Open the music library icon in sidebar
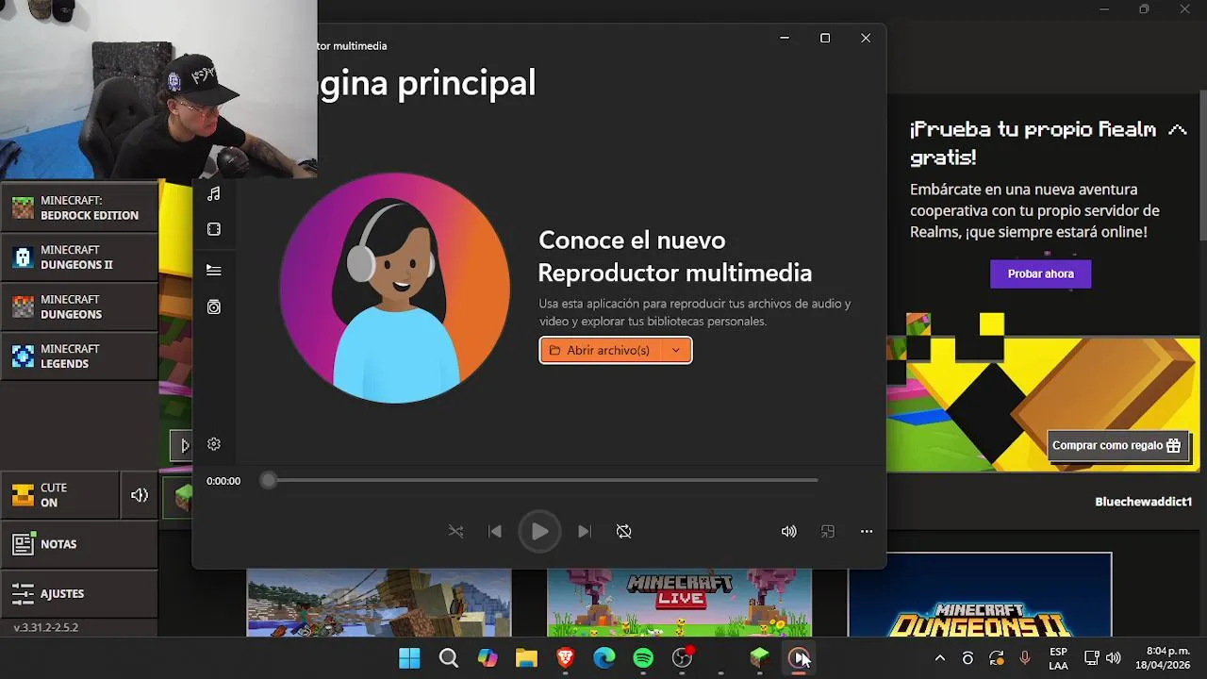This screenshot has width=1207, height=679. click(214, 193)
